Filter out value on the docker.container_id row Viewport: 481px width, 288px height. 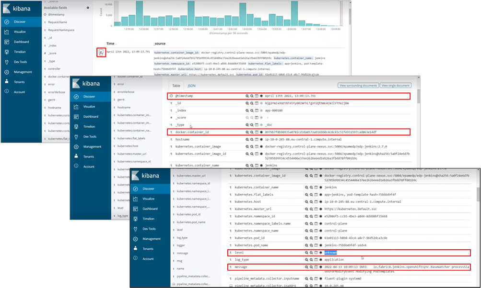(252, 132)
